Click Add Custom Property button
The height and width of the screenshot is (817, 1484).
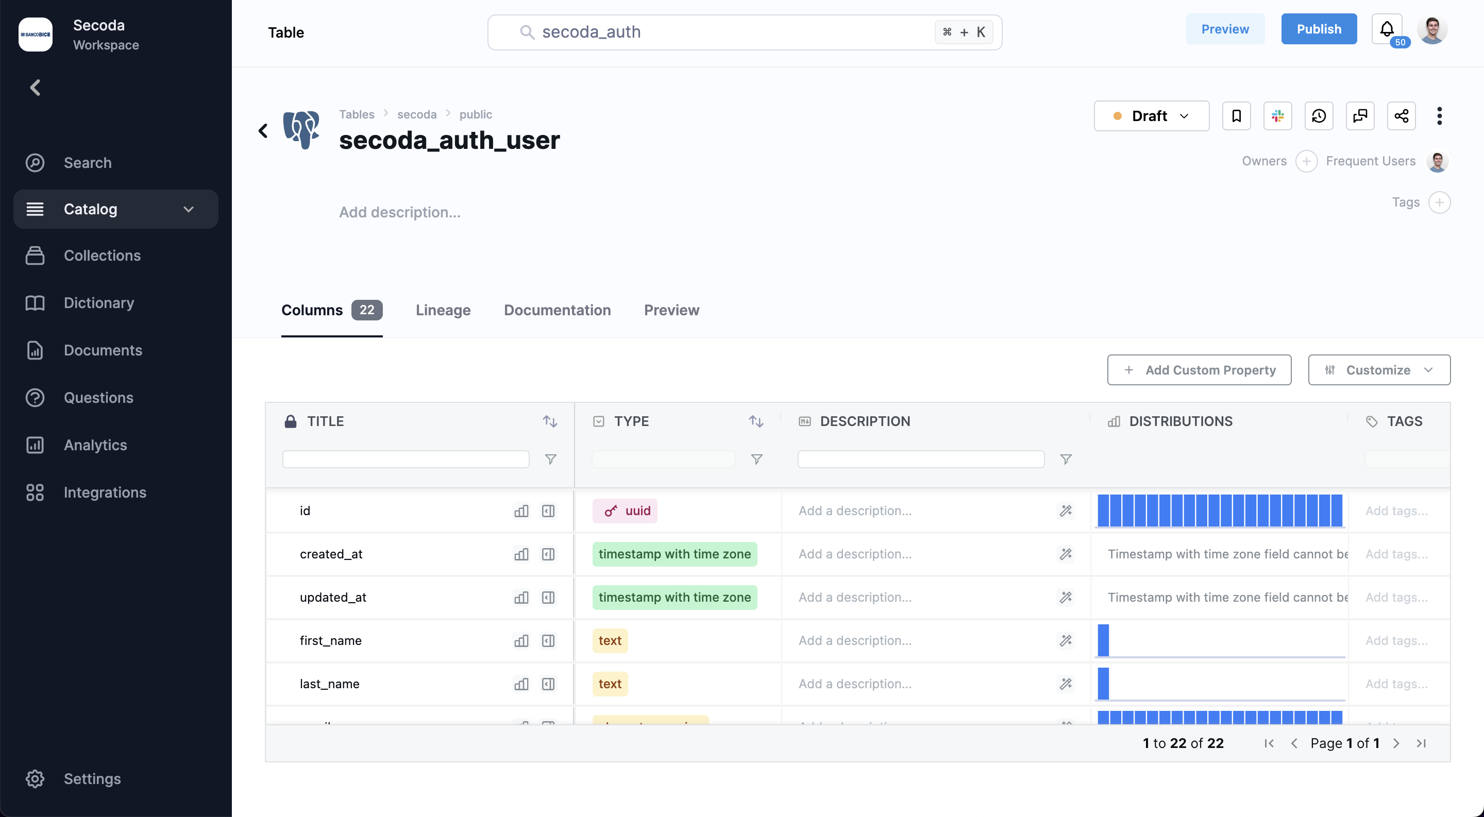[x=1200, y=370]
